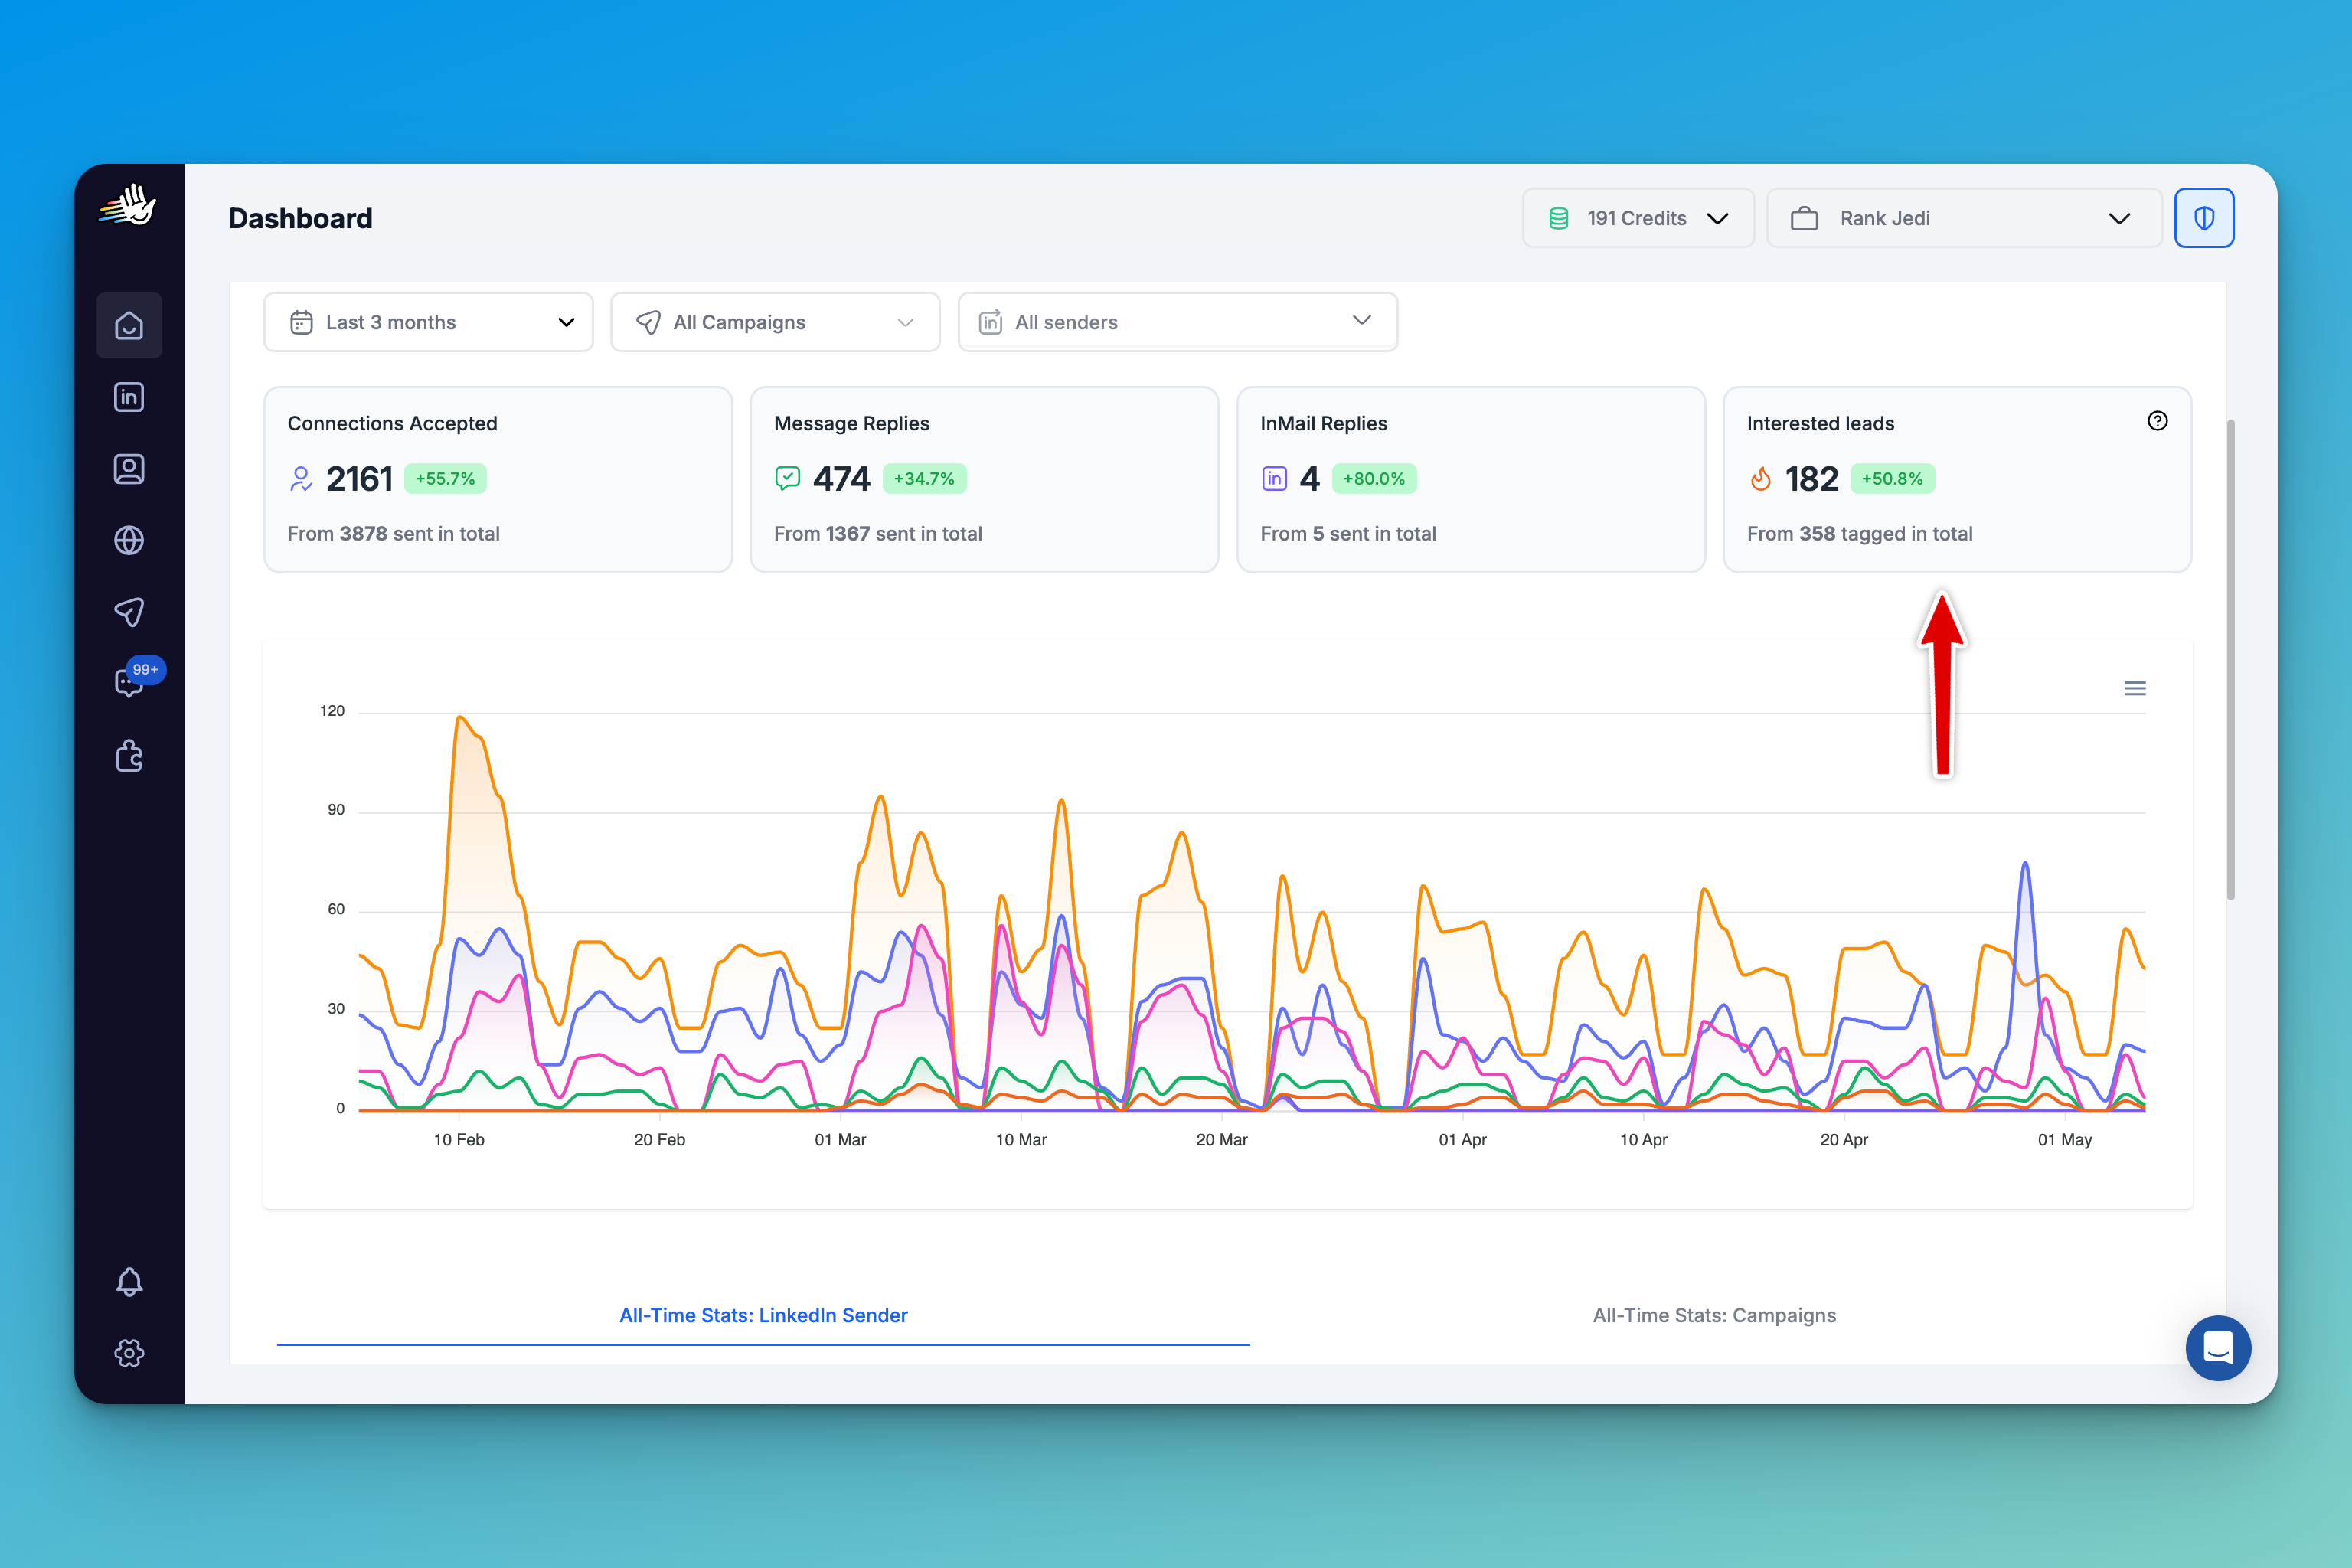Click the 01 Mar chart axis label
Screen dimensions: 2352x1568
pos(840,1140)
